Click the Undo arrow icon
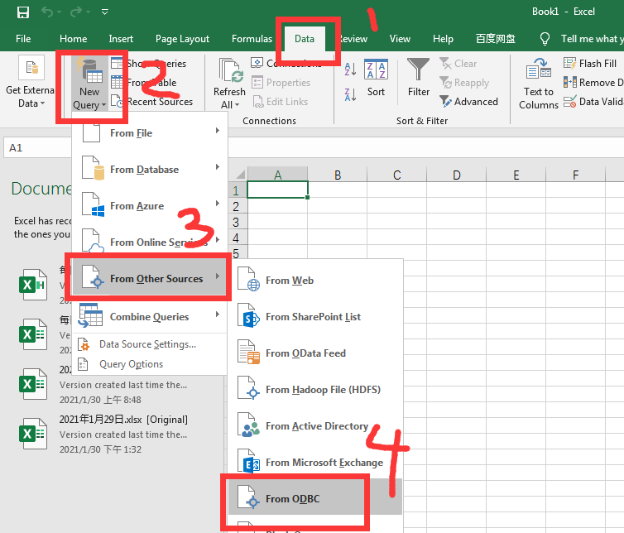Screen dimensions: 624x533 tap(47, 12)
